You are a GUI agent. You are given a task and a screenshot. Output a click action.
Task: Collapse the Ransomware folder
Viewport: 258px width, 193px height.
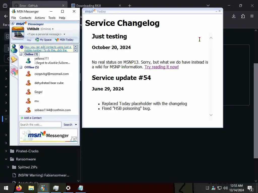6,159
